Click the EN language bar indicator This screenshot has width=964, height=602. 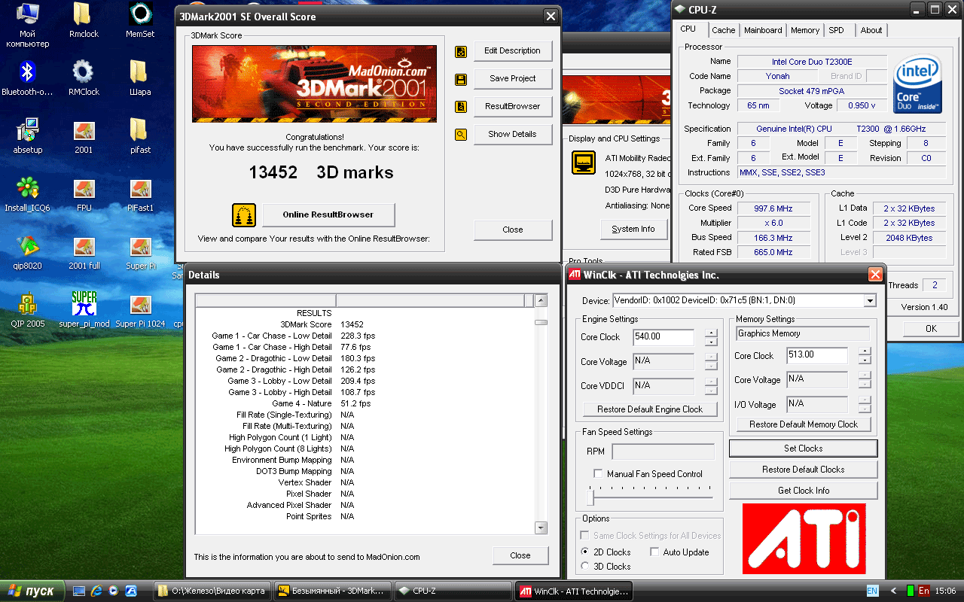coord(872,591)
